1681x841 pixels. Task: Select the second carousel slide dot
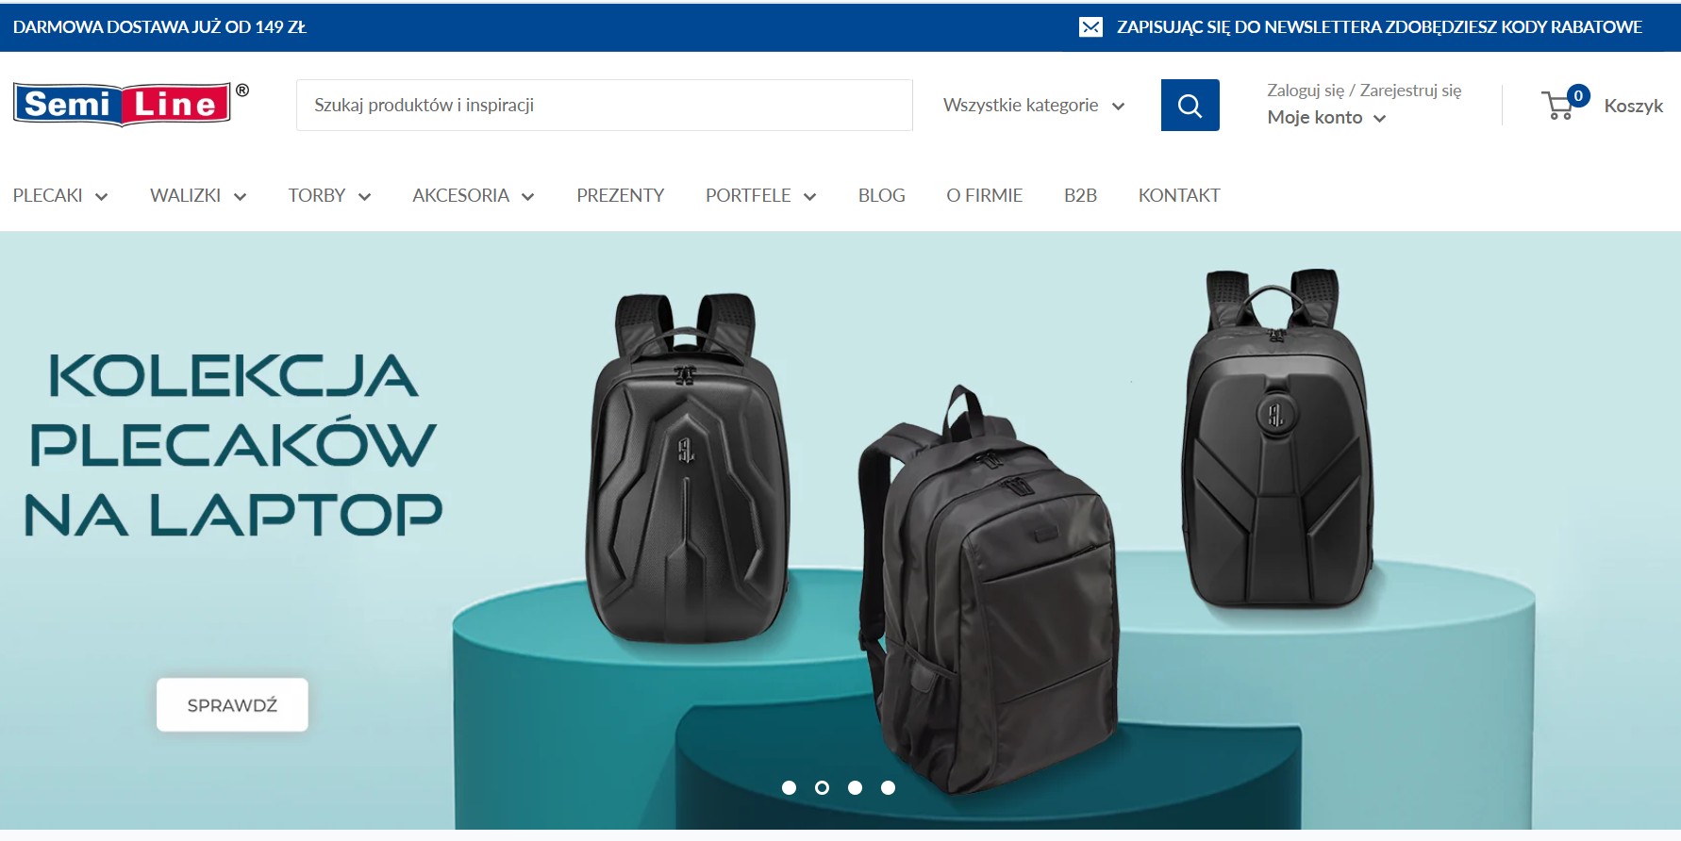tap(823, 787)
